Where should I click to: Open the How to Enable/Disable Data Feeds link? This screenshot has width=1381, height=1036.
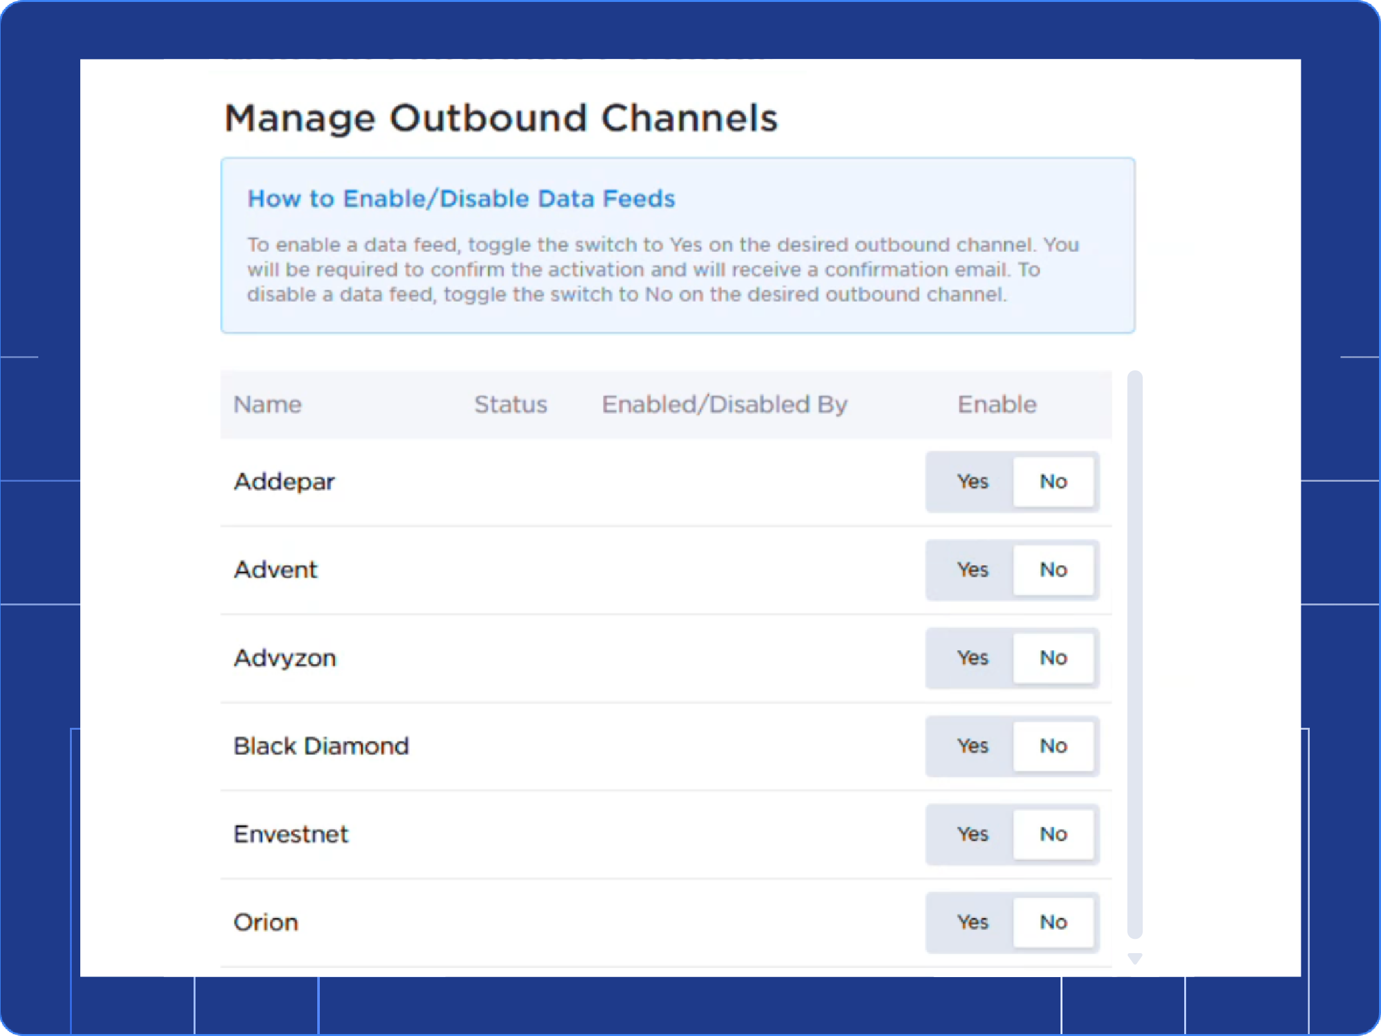pyautogui.click(x=461, y=199)
